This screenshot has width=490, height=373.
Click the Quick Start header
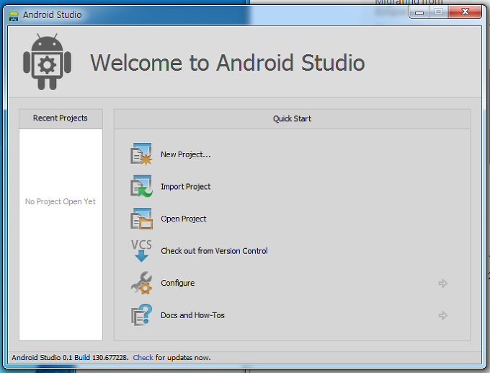point(292,118)
